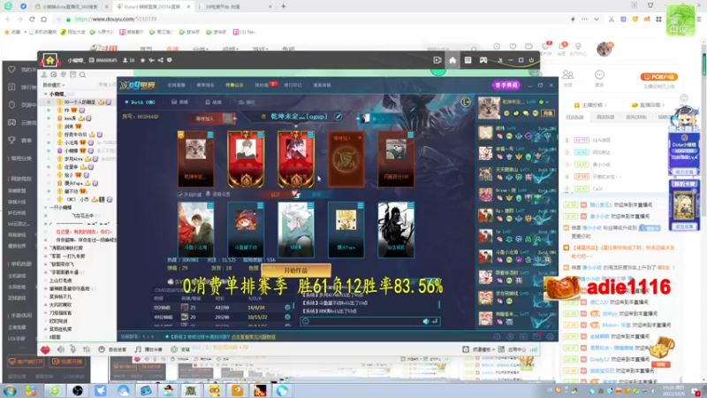The image size is (707, 398).
Task: Click the red heart icon in YY bottom bar
Action: pos(45,349)
